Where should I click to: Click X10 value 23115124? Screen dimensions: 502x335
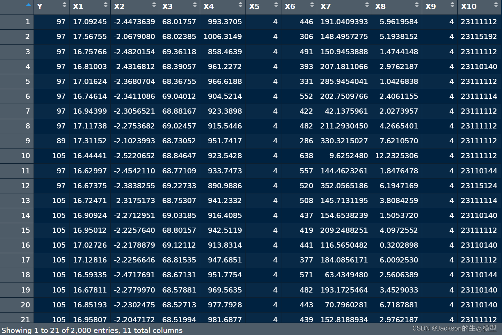coord(479,186)
